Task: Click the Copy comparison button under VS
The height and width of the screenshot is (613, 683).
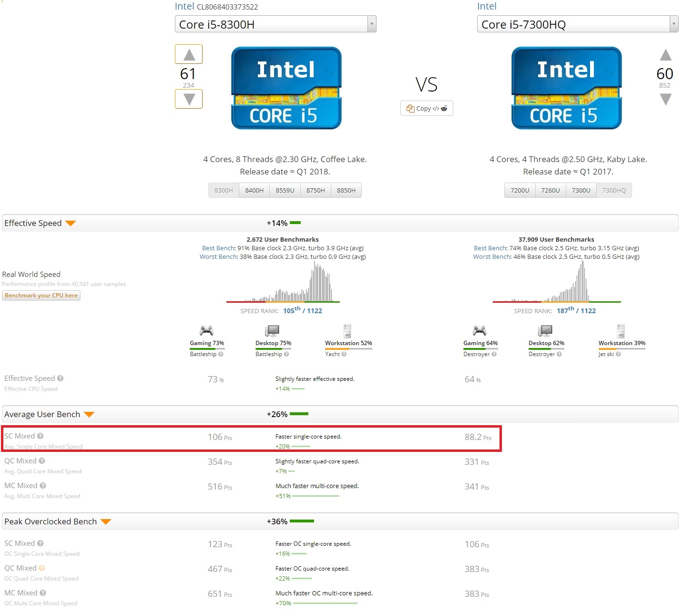Action: coord(427,108)
